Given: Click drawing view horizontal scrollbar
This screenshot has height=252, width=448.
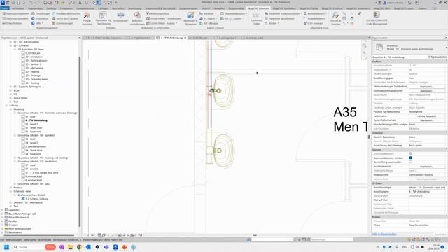Looking at the screenshot, I should click(x=255, y=235).
